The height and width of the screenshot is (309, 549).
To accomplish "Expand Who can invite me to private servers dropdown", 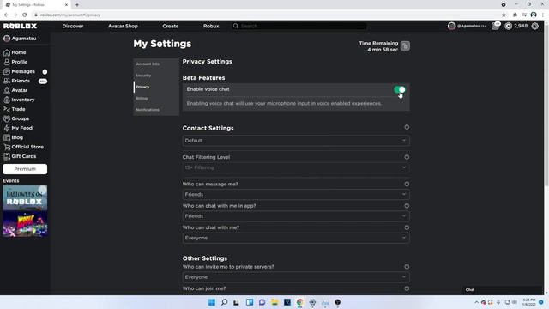I will click(296, 277).
